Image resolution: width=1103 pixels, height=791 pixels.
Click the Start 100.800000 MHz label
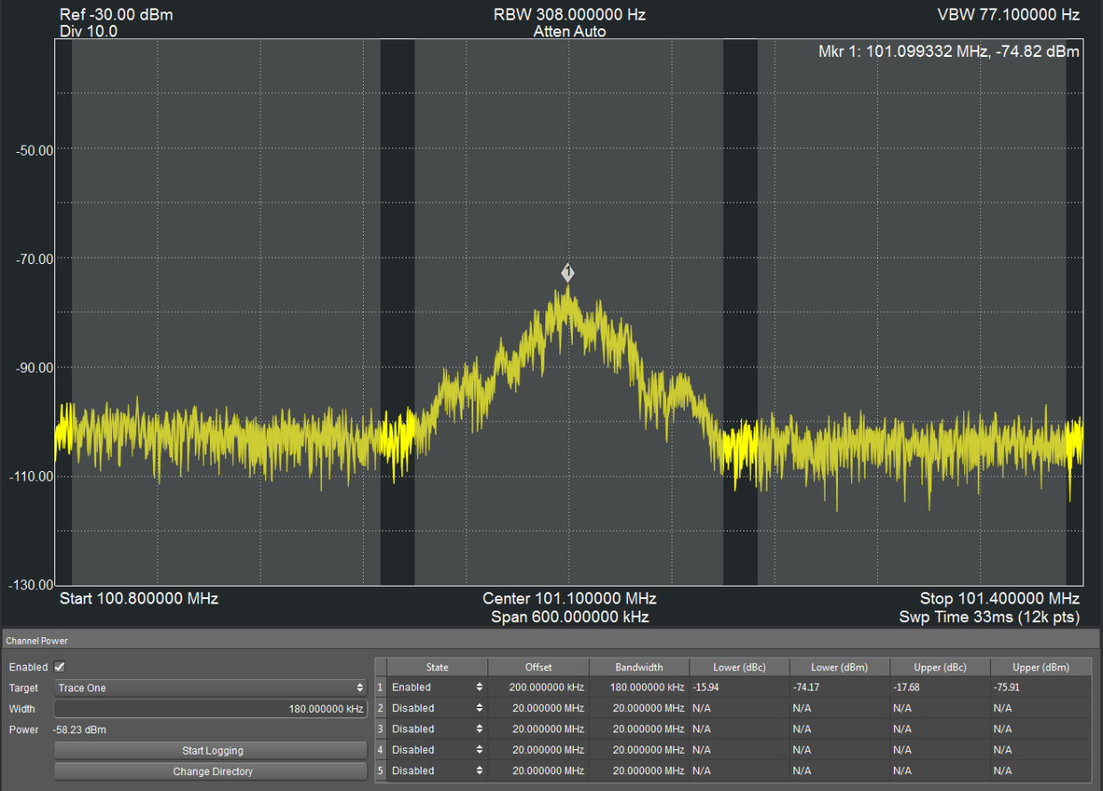(139, 598)
